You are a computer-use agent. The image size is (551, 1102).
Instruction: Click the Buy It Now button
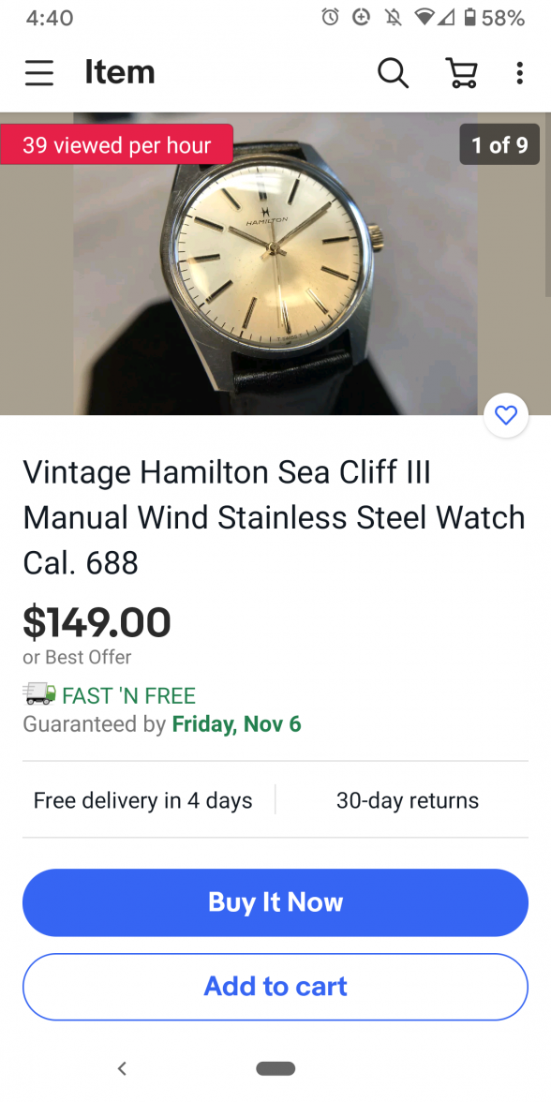(275, 902)
